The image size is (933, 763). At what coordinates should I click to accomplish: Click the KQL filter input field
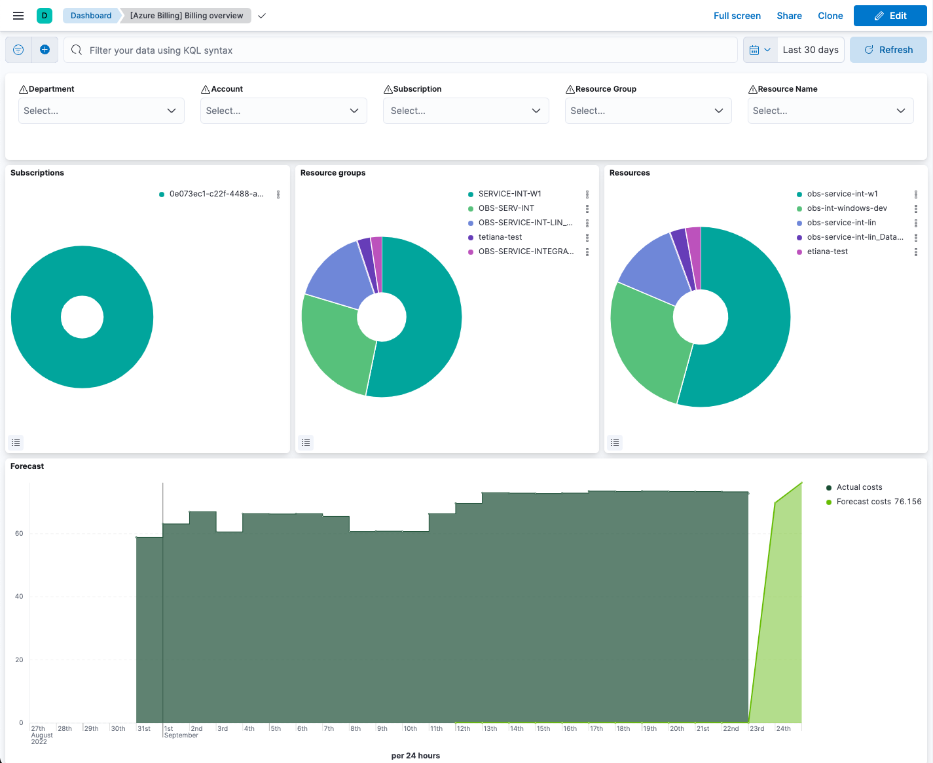point(399,49)
